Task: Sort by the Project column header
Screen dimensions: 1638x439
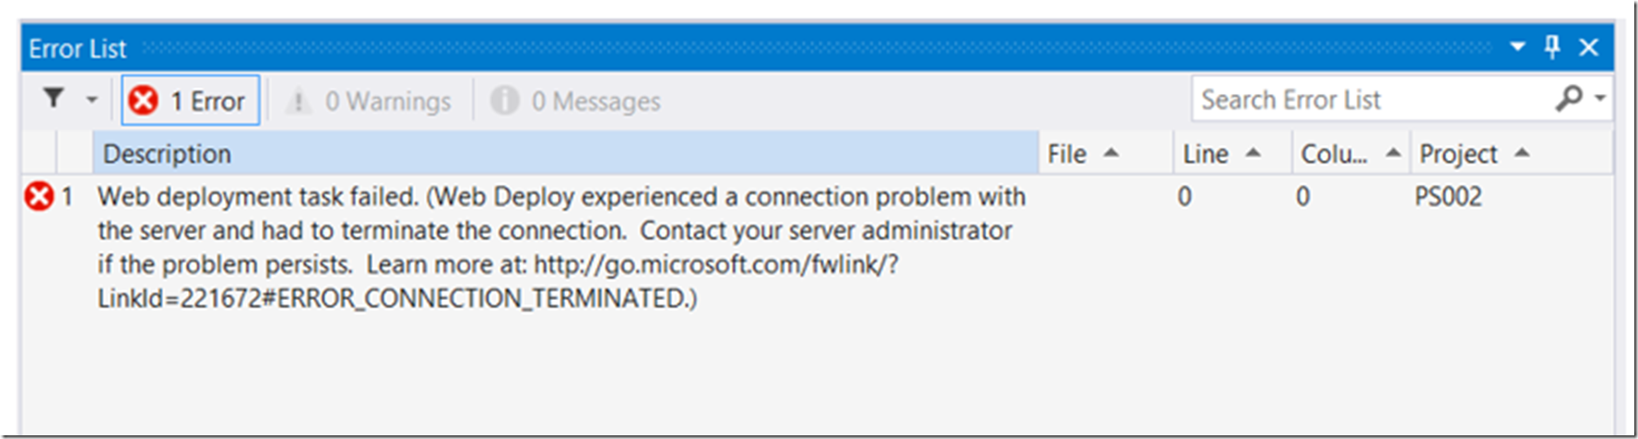Action: [1512, 153]
